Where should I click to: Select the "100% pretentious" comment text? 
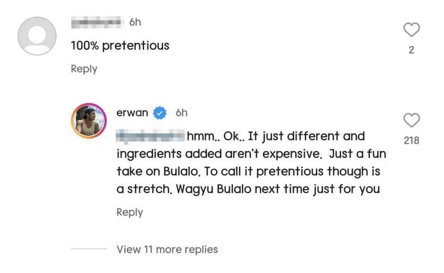coord(120,46)
